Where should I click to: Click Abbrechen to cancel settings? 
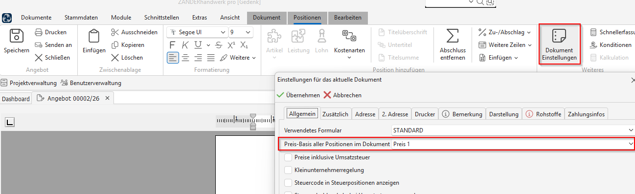pos(342,95)
